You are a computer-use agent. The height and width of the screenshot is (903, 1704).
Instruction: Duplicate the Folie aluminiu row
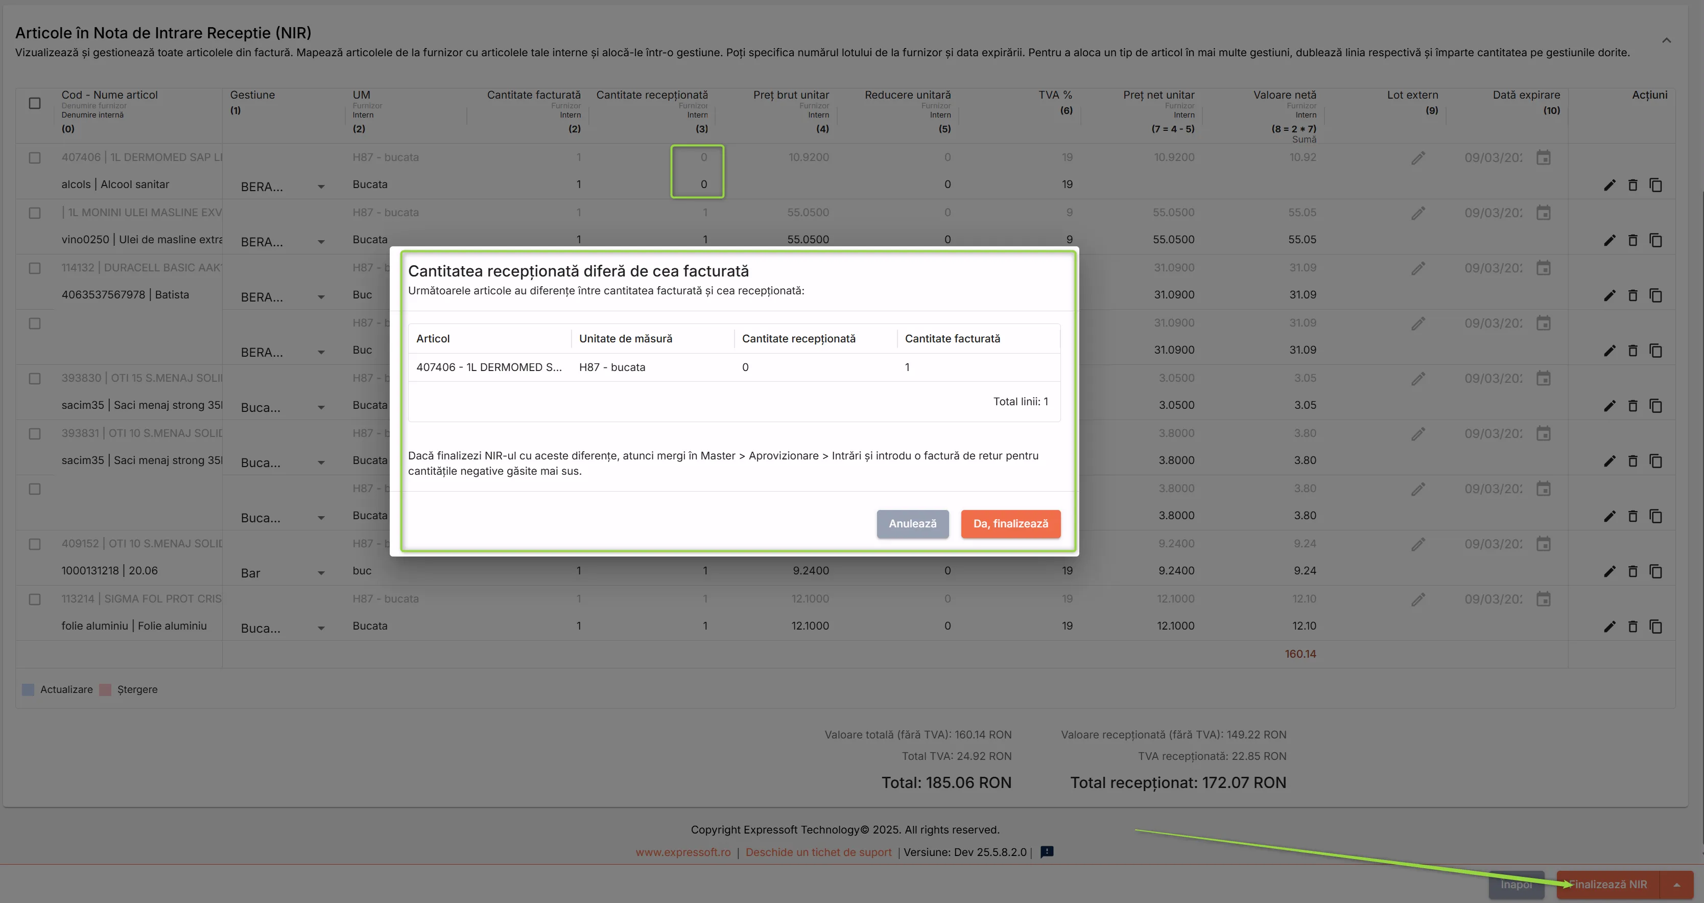click(1655, 627)
